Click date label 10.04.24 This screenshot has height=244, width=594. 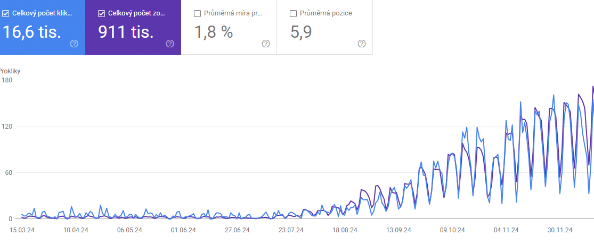tap(76, 230)
